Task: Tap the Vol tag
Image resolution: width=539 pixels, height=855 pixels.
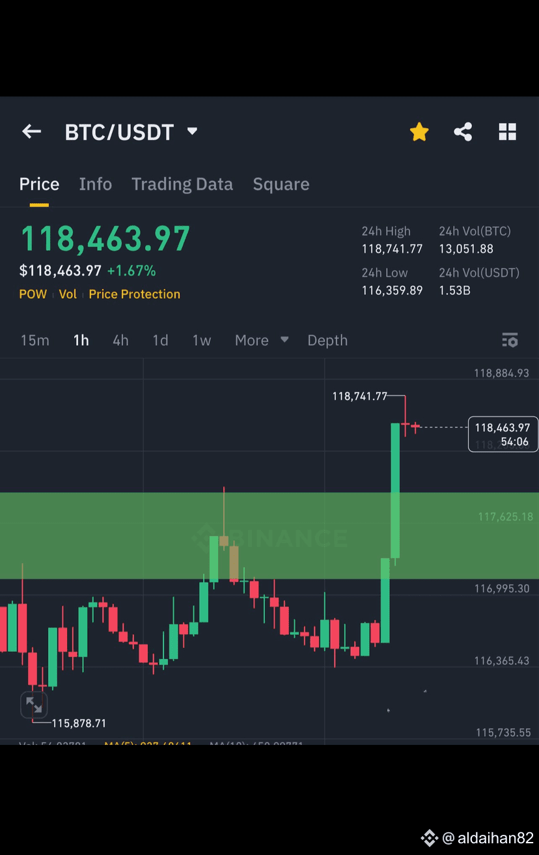Action: (68, 294)
